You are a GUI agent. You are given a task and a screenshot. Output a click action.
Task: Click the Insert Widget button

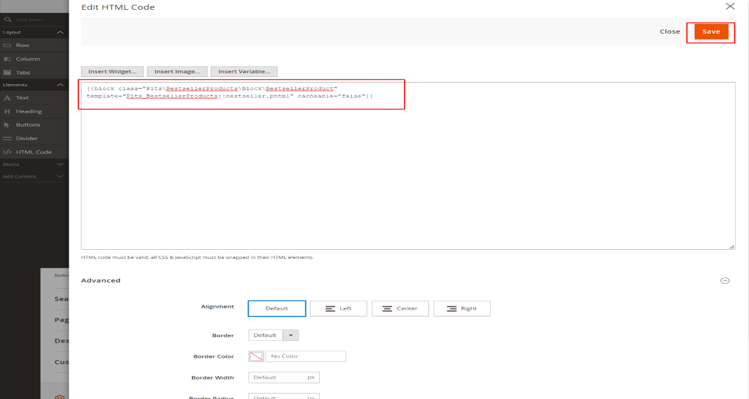112,72
